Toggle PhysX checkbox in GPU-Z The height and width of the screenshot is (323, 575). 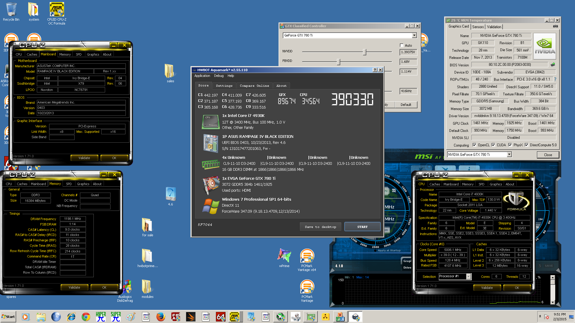510,145
